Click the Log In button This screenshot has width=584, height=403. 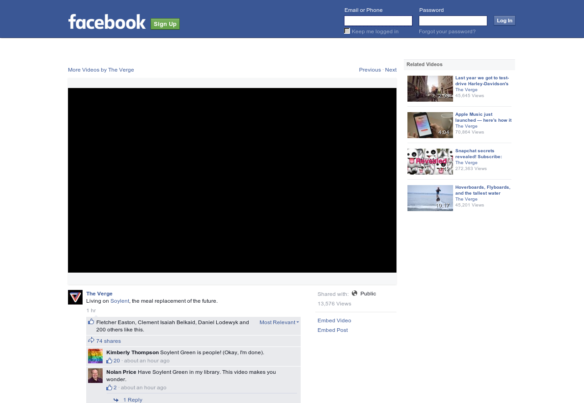(505, 21)
